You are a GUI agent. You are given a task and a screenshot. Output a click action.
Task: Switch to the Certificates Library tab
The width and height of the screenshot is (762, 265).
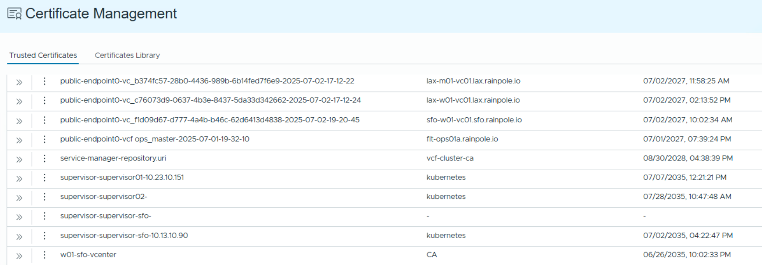(x=127, y=55)
